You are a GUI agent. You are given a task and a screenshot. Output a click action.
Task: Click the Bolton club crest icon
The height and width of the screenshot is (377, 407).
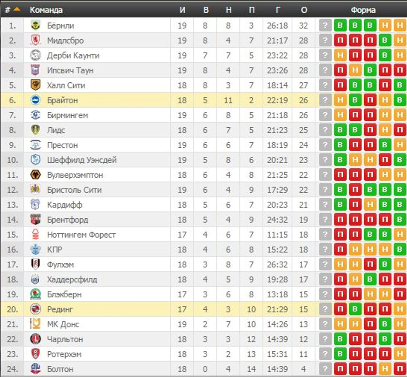[x=35, y=369]
